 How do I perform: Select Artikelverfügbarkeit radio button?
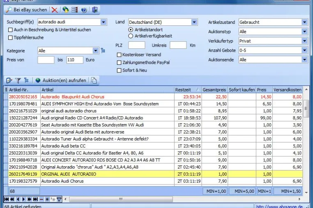131,36
